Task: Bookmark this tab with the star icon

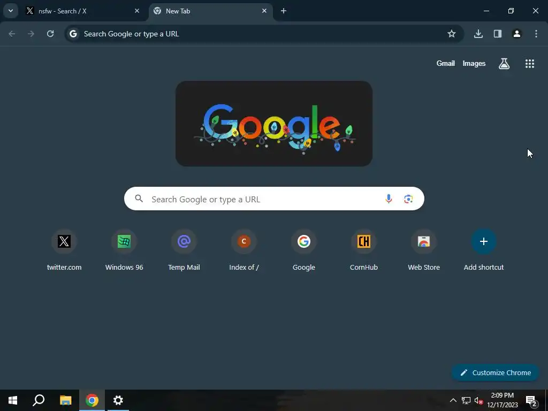Action: tap(452, 34)
